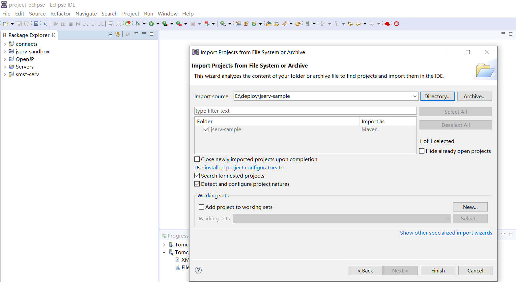
Task: Enable Close newly imported projects upon completion
Action: pos(197,159)
